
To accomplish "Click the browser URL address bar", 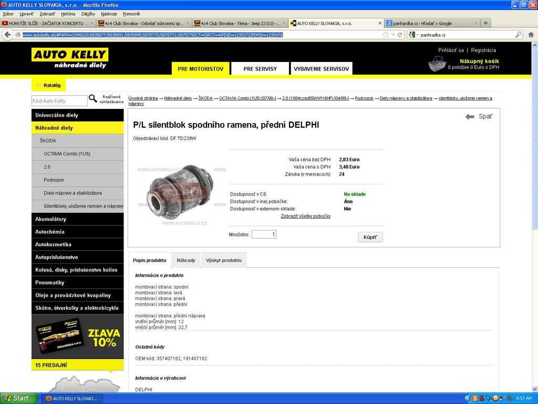I will pyautogui.click(x=201, y=35).
